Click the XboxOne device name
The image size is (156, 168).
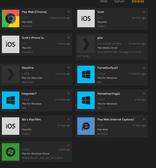tap(28, 68)
